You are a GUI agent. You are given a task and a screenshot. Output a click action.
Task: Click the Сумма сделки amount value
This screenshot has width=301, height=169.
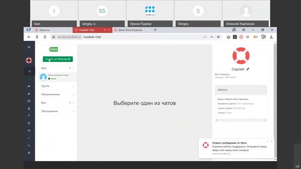click(x=239, y=108)
